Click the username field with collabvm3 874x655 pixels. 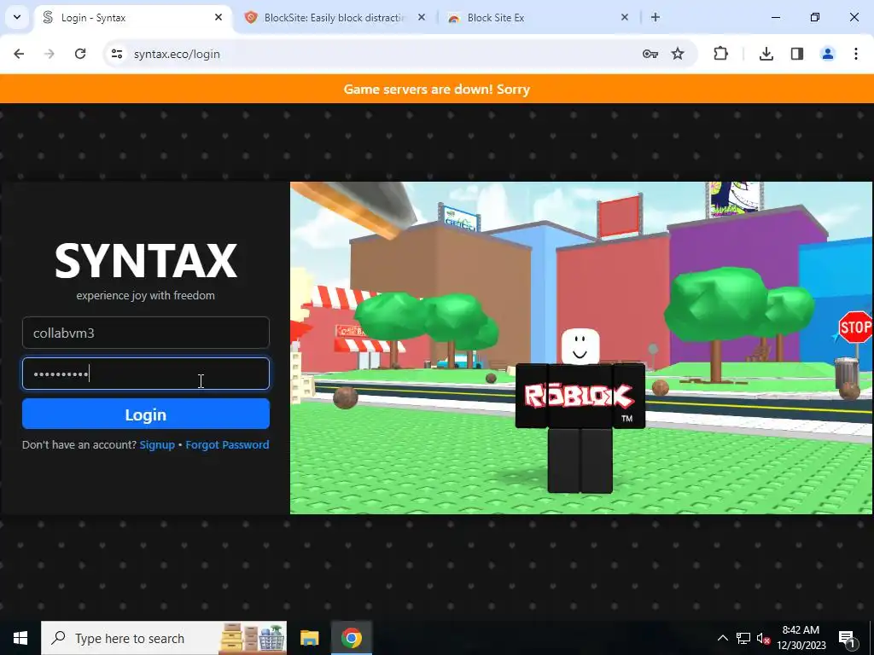145,333
